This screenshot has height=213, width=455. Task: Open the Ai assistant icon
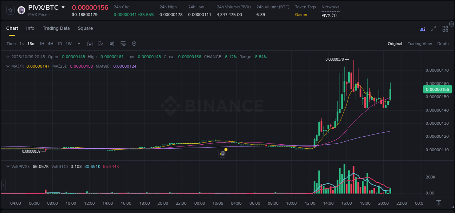click(422, 29)
